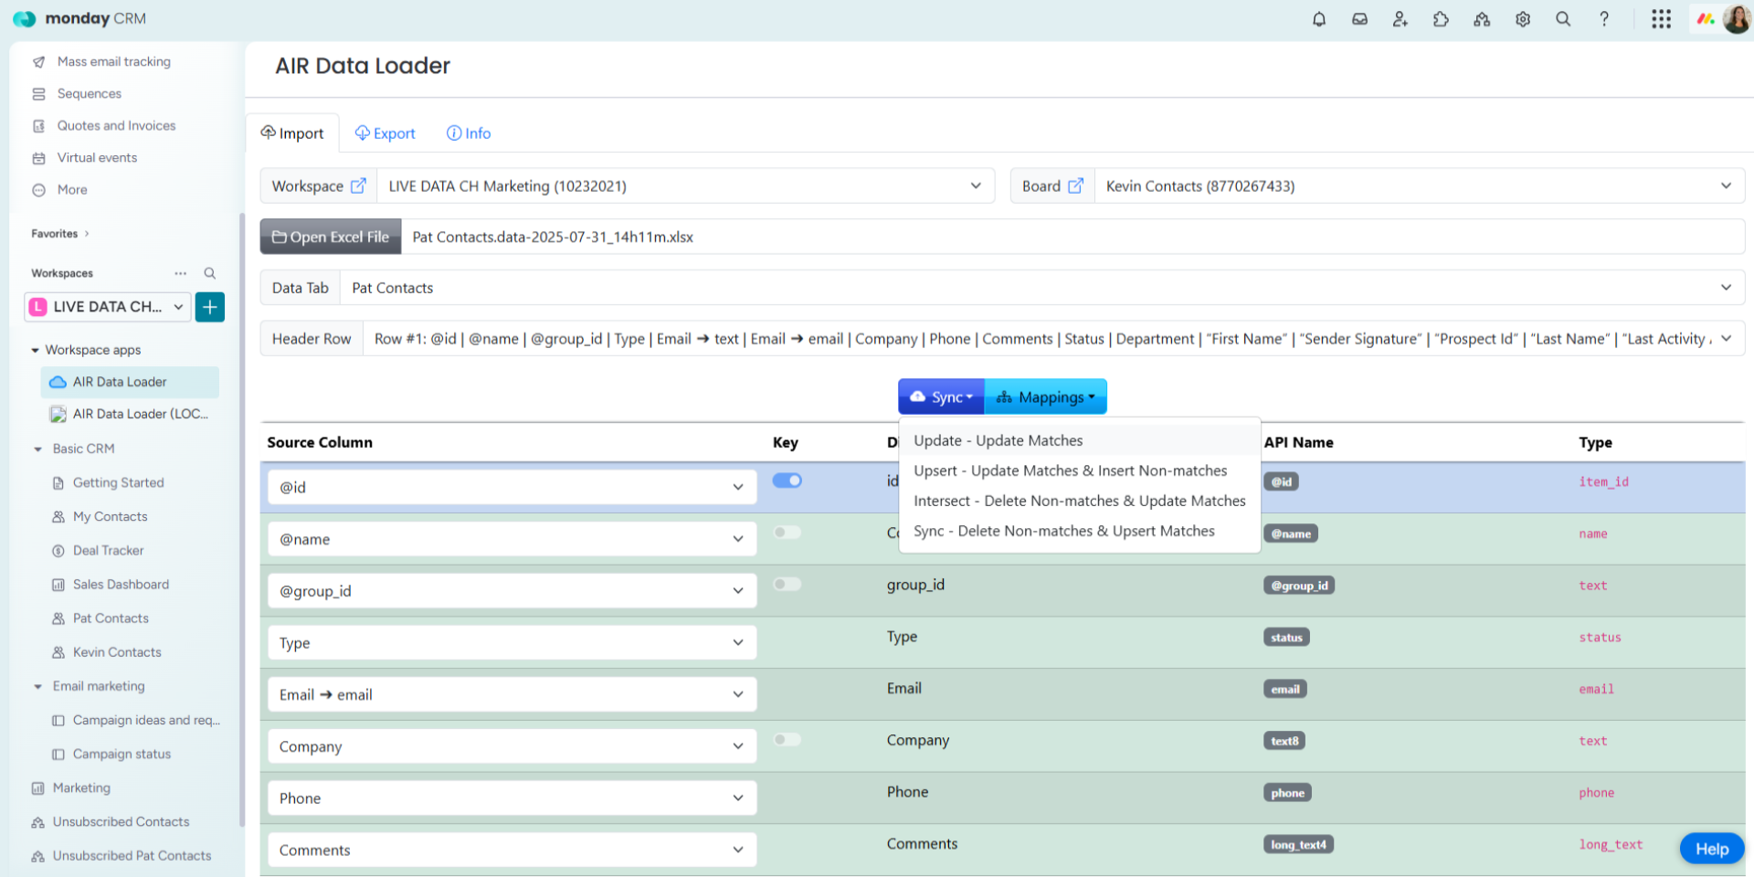
Task: Switch to the Info tab
Action: tap(469, 133)
